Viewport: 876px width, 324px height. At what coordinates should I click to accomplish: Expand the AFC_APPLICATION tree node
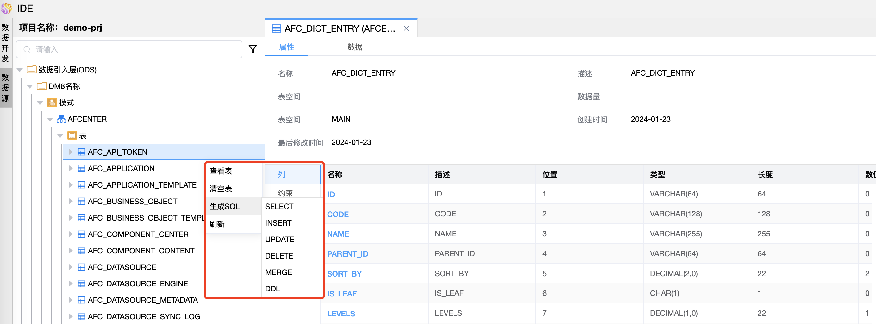point(70,168)
